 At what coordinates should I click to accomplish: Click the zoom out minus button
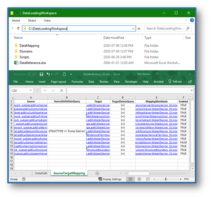154,179
